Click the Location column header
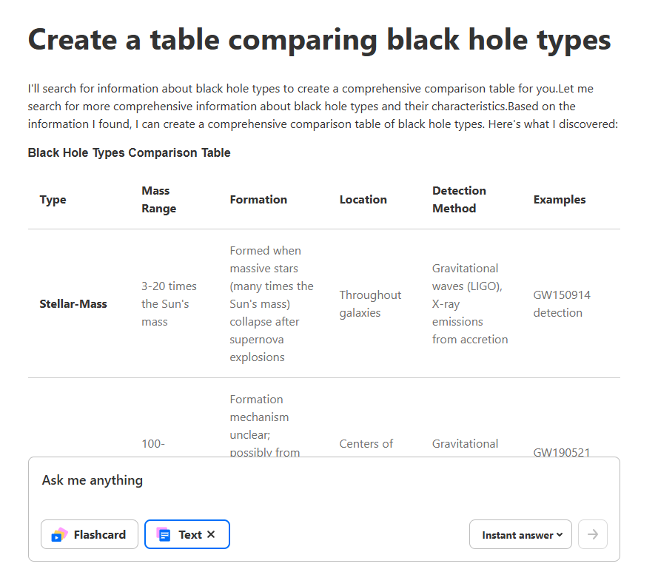 (x=363, y=200)
